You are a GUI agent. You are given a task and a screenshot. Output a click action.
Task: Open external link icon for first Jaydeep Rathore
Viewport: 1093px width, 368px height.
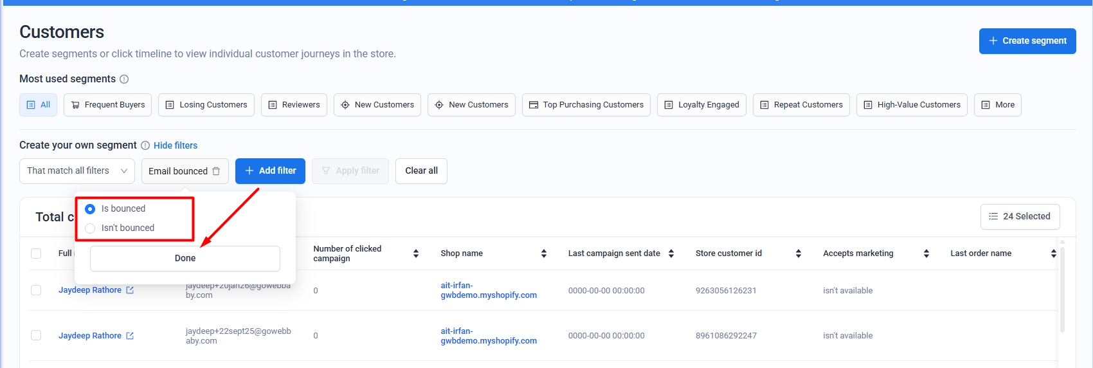tap(130, 290)
